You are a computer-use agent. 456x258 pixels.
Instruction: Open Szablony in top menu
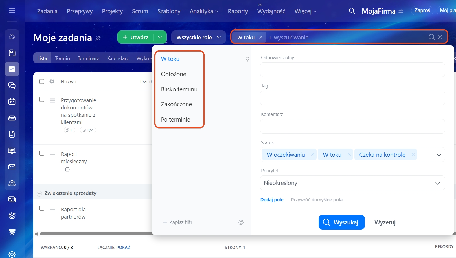coord(169,11)
